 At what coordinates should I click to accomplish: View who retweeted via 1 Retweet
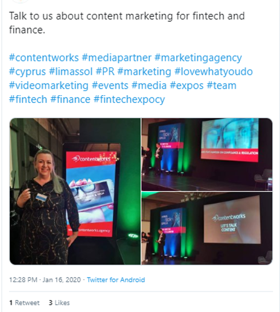[x=24, y=303]
